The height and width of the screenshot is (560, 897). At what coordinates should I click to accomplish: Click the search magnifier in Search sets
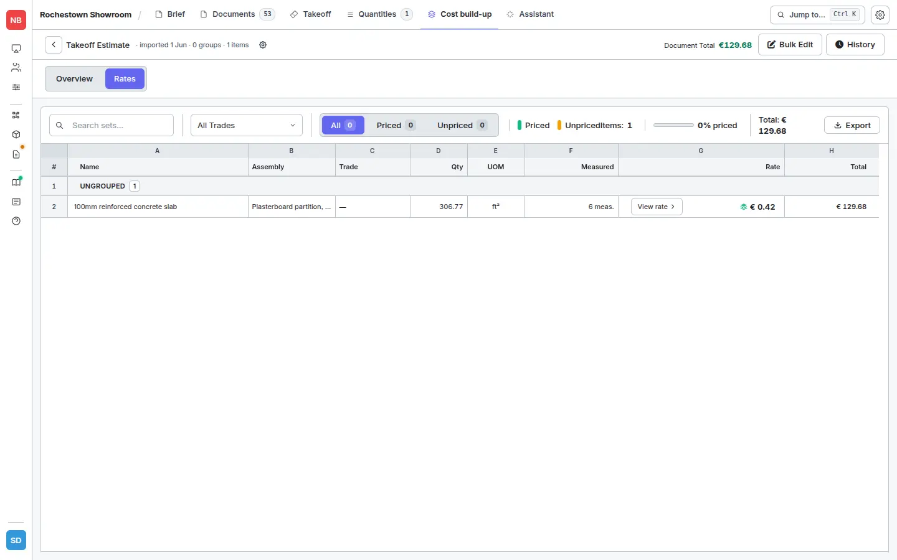60,125
